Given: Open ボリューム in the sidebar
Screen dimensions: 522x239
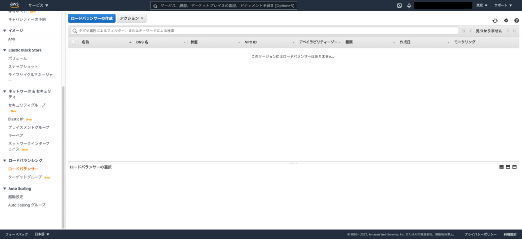Looking at the screenshot, I should [18, 58].
